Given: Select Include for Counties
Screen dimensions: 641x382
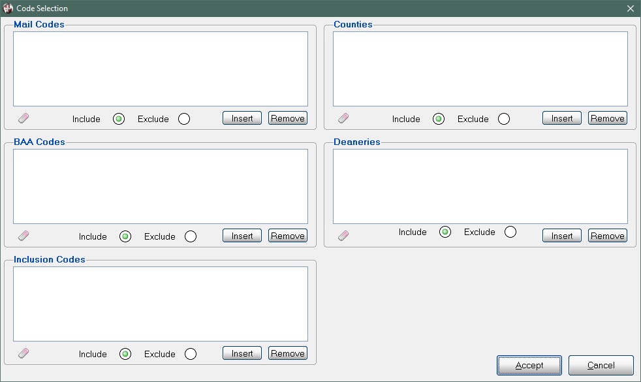Looking at the screenshot, I should coord(438,119).
